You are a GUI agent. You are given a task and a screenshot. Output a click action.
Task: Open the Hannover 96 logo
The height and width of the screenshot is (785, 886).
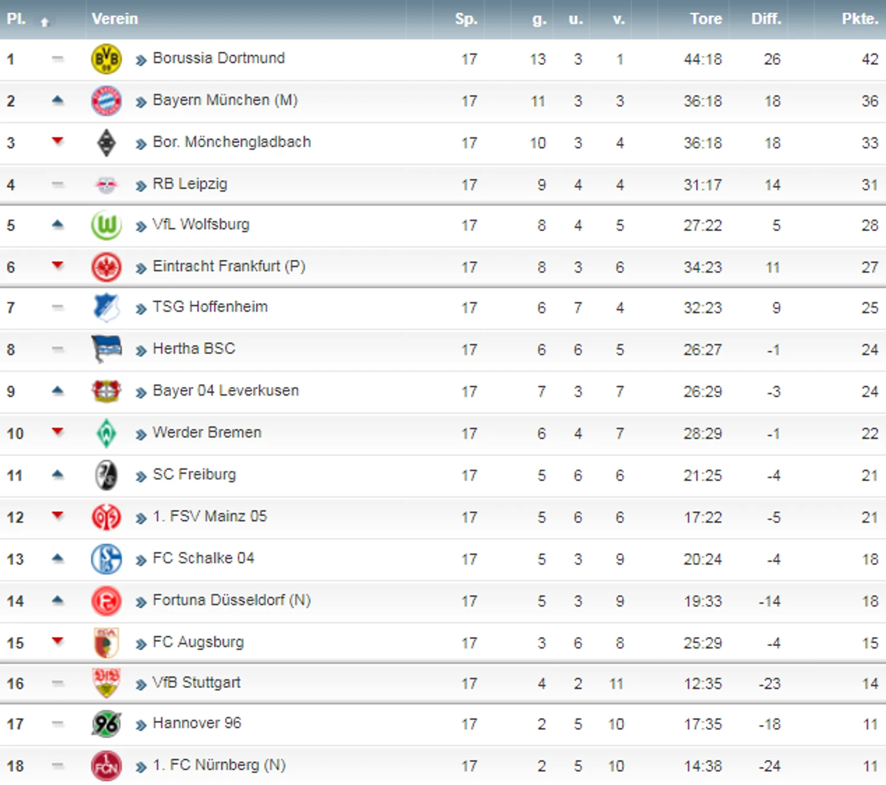[x=106, y=724]
